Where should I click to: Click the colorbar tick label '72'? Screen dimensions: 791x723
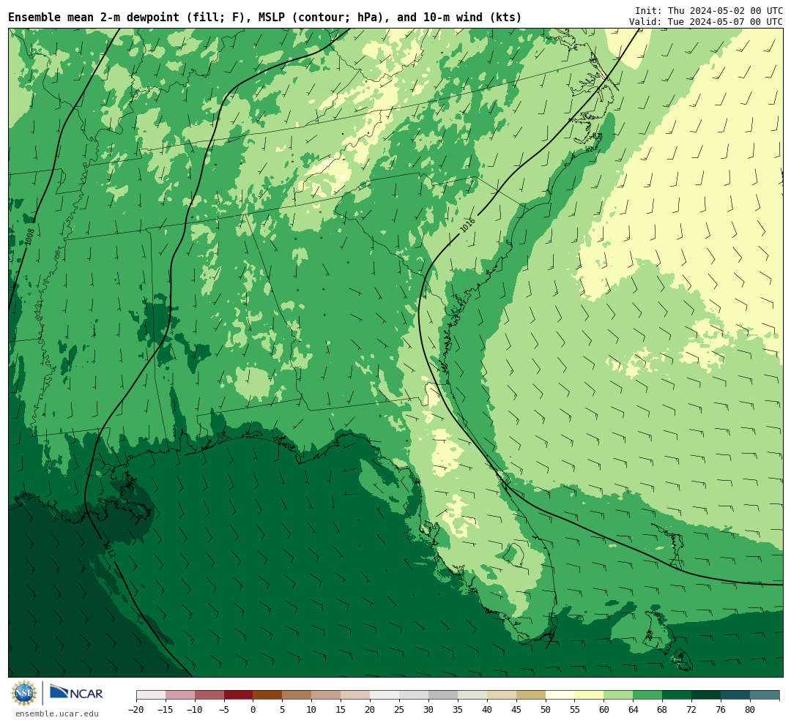[x=692, y=709]
